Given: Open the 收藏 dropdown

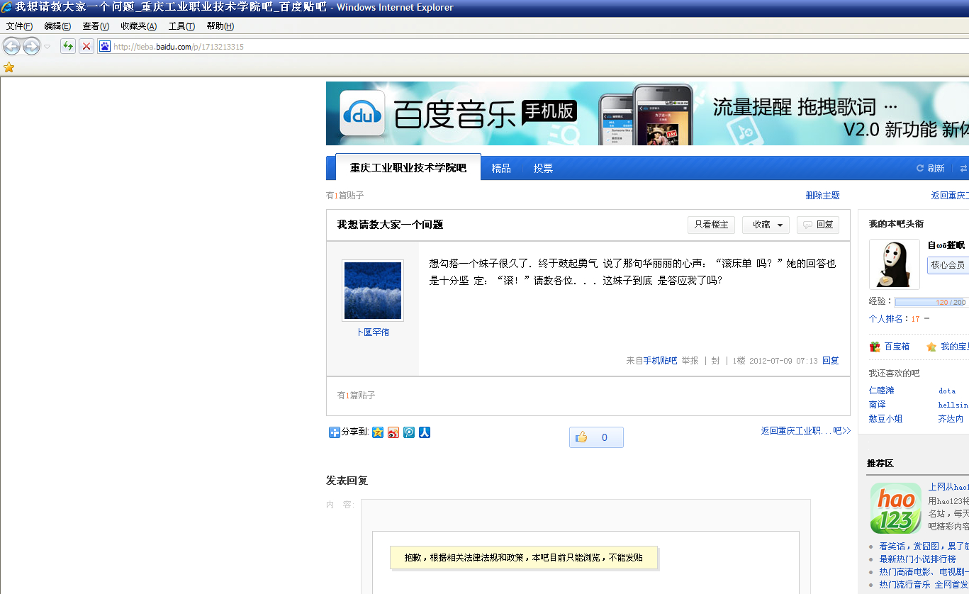Looking at the screenshot, I should point(766,225).
